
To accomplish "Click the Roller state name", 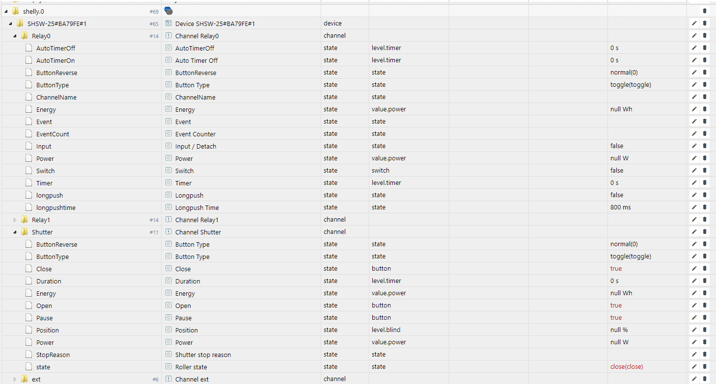I will (x=191, y=367).
